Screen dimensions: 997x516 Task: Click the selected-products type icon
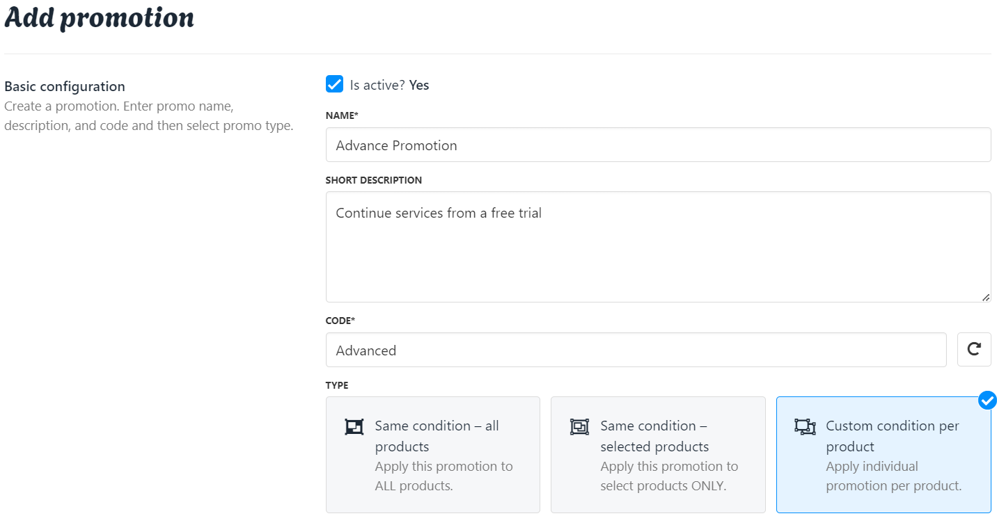point(579,427)
